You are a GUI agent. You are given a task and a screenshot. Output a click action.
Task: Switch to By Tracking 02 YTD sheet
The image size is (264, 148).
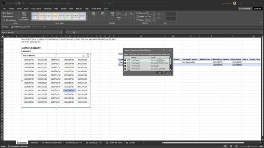click(94, 143)
